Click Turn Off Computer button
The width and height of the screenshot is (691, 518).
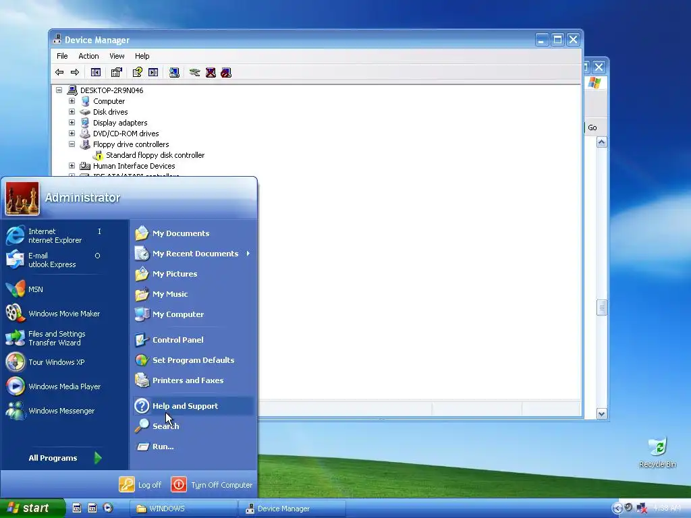point(212,484)
